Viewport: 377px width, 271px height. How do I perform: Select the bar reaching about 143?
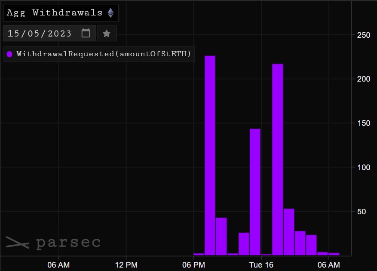tap(255, 192)
